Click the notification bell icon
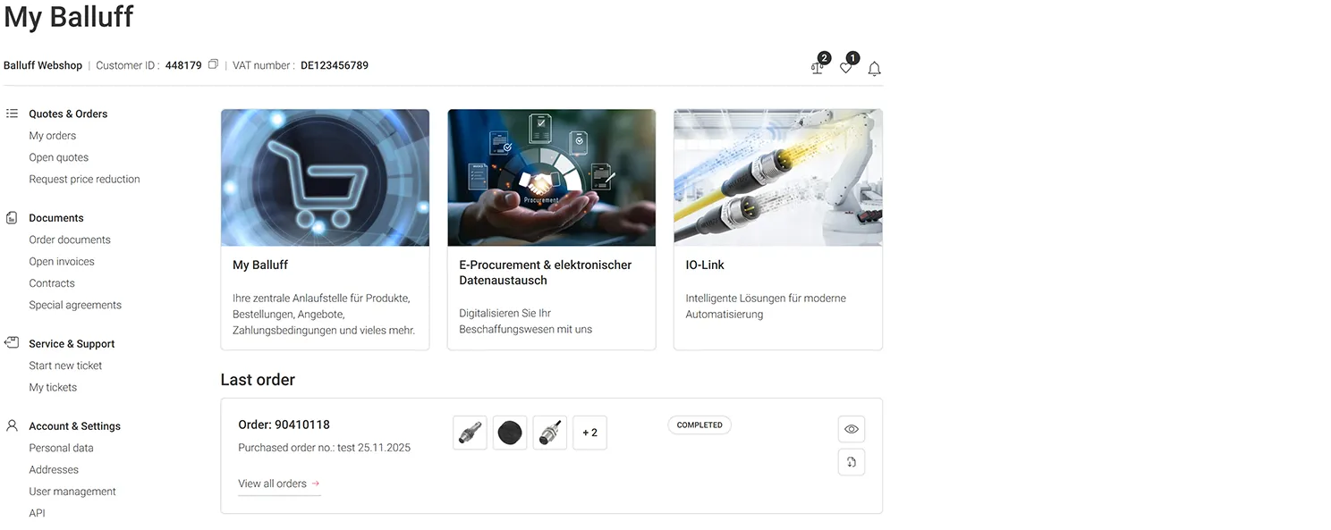 pos(874,69)
